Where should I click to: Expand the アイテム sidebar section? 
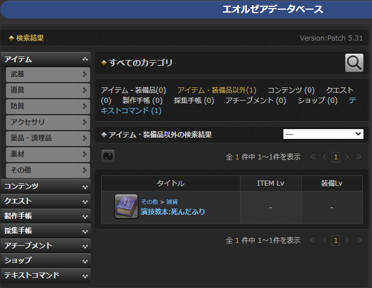[46, 59]
